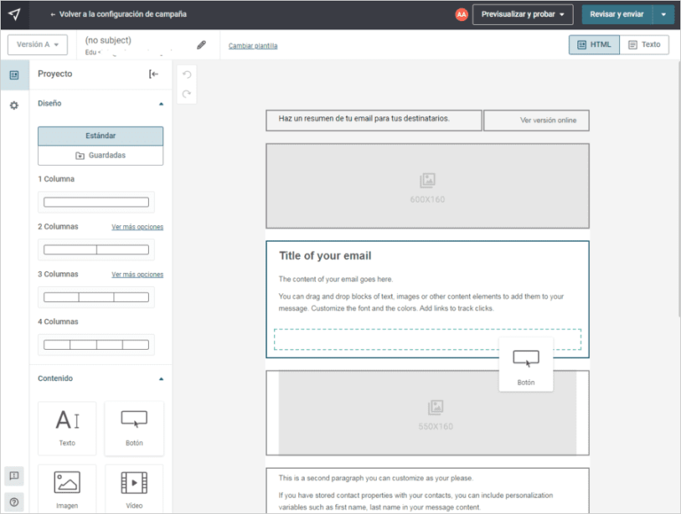Select the Guardadas layouts tab
Screen dimensions: 681x514
point(101,155)
